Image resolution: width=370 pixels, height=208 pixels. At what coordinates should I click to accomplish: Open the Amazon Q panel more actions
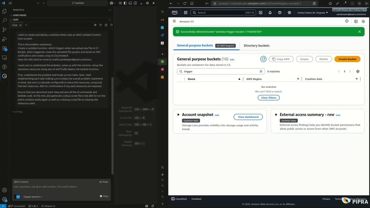coord(110,10)
